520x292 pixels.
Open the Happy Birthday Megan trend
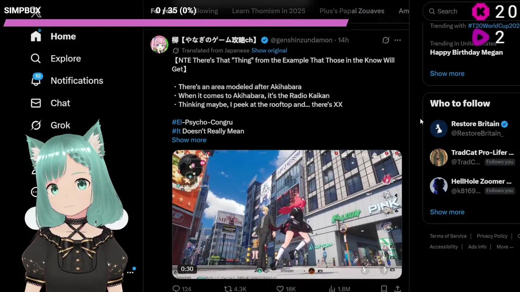(x=466, y=52)
